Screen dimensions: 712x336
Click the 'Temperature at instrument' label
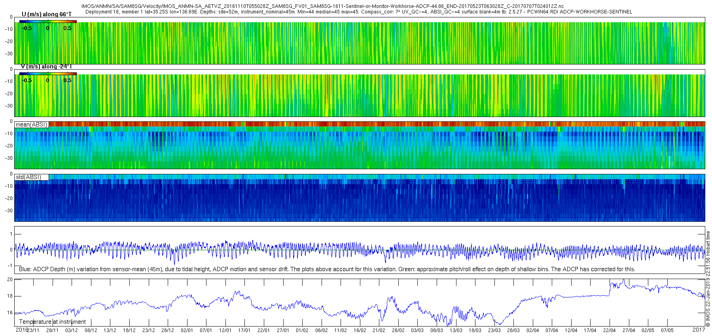(x=52, y=322)
